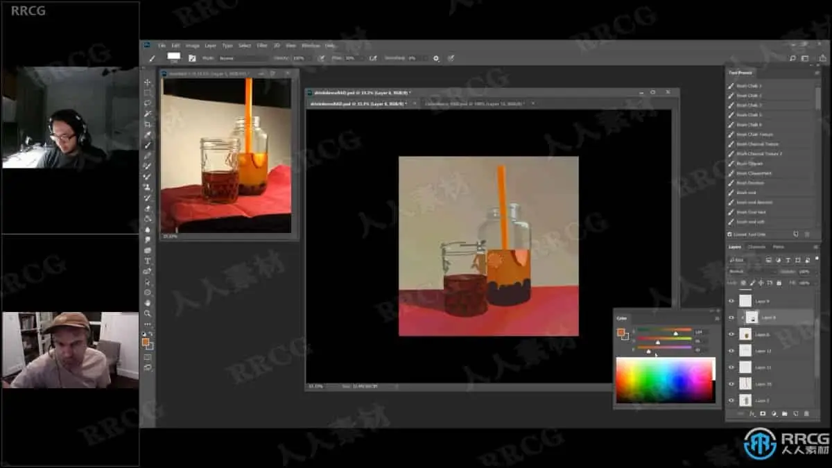The height and width of the screenshot is (468, 832).
Task: Click pressure for opacity icon
Action: tap(321, 58)
